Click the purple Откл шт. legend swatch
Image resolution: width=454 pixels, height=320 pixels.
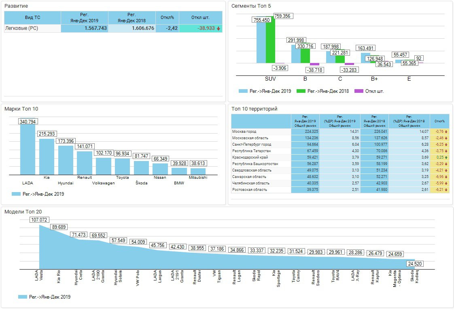click(x=359, y=91)
